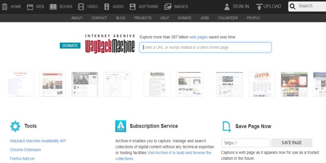326x163 pixels.
Task: Click the Images picture icon
Action: [x=167, y=7]
